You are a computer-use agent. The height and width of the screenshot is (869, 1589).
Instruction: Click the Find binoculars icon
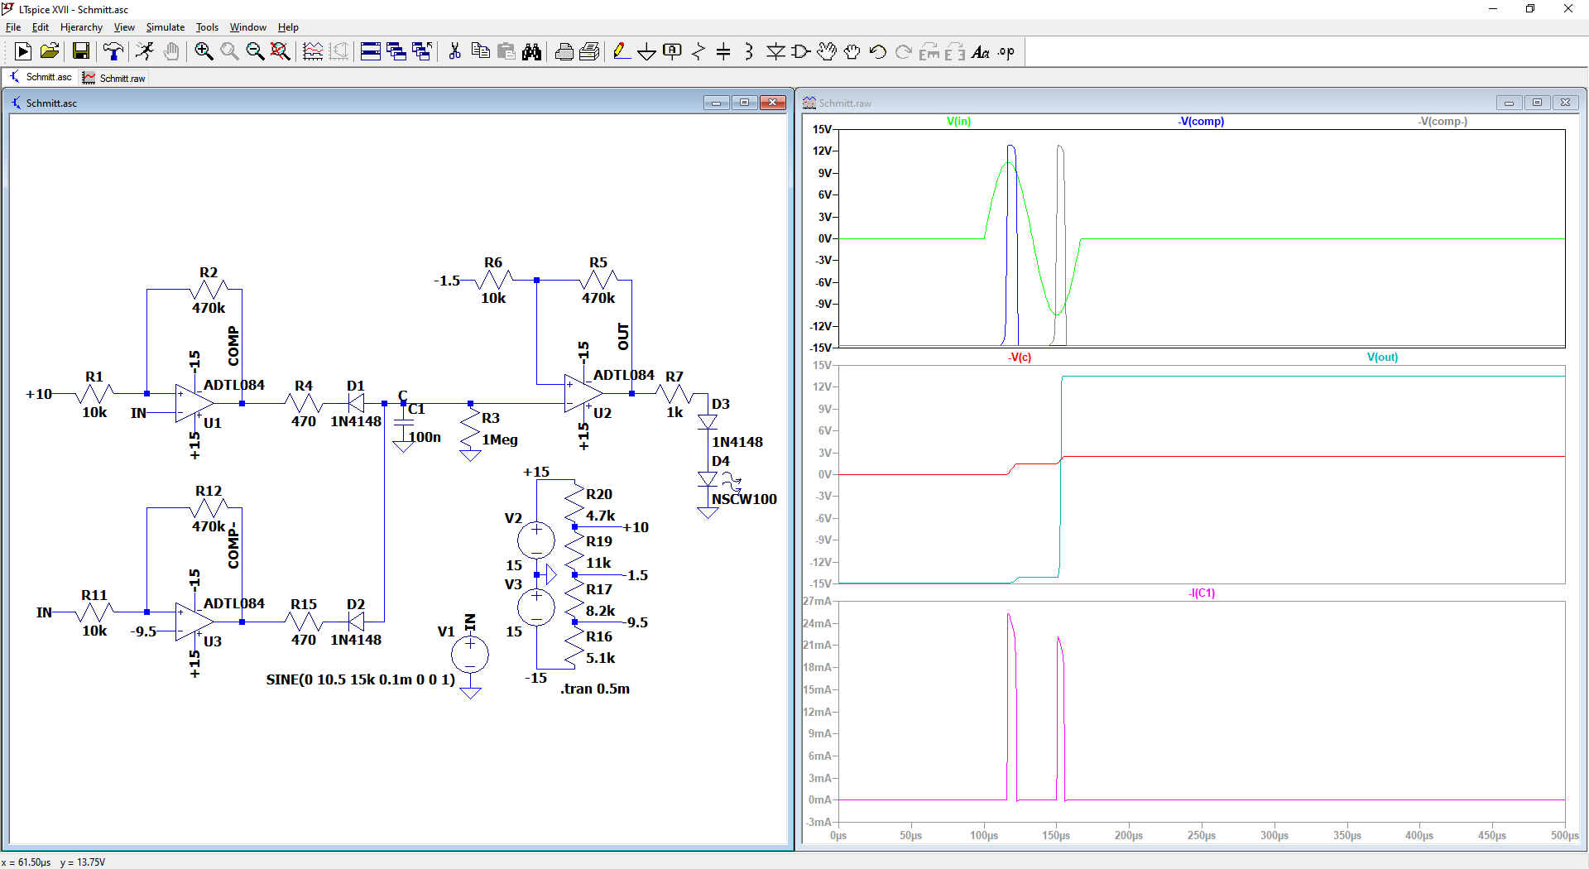pos(531,52)
